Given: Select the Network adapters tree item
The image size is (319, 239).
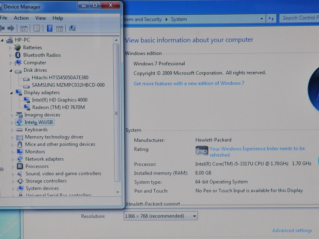Looking at the screenshot, I should (x=44, y=159).
